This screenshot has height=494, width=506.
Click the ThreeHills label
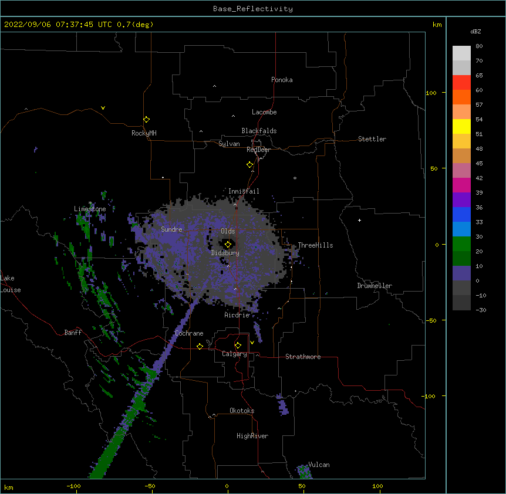click(316, 245)
